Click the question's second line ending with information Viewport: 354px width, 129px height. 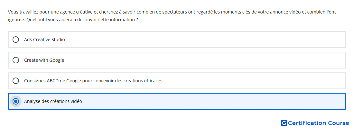click(x=73, y=20)
